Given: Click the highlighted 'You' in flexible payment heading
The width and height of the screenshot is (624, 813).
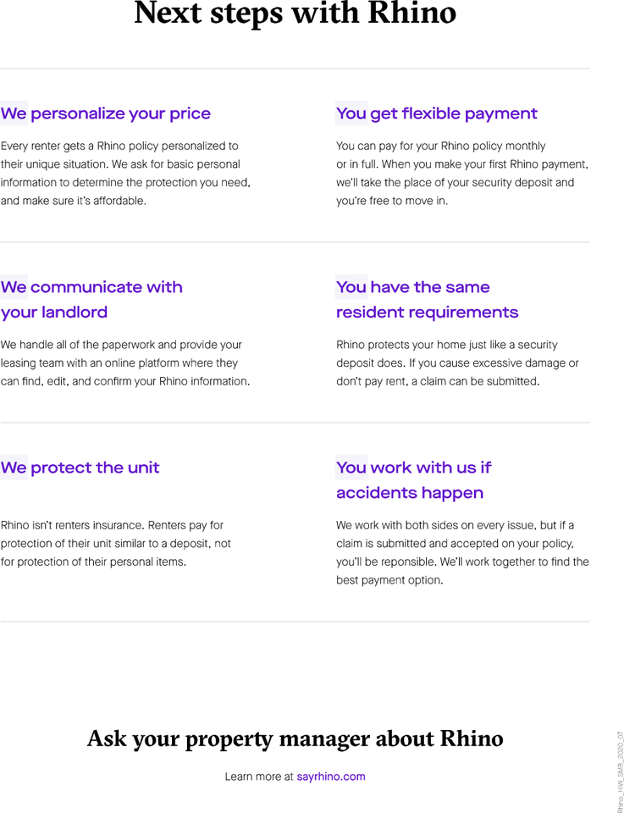Looking at the screenshot, I should click(351, 113).
